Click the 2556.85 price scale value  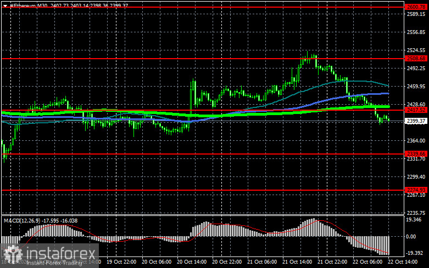416,32
